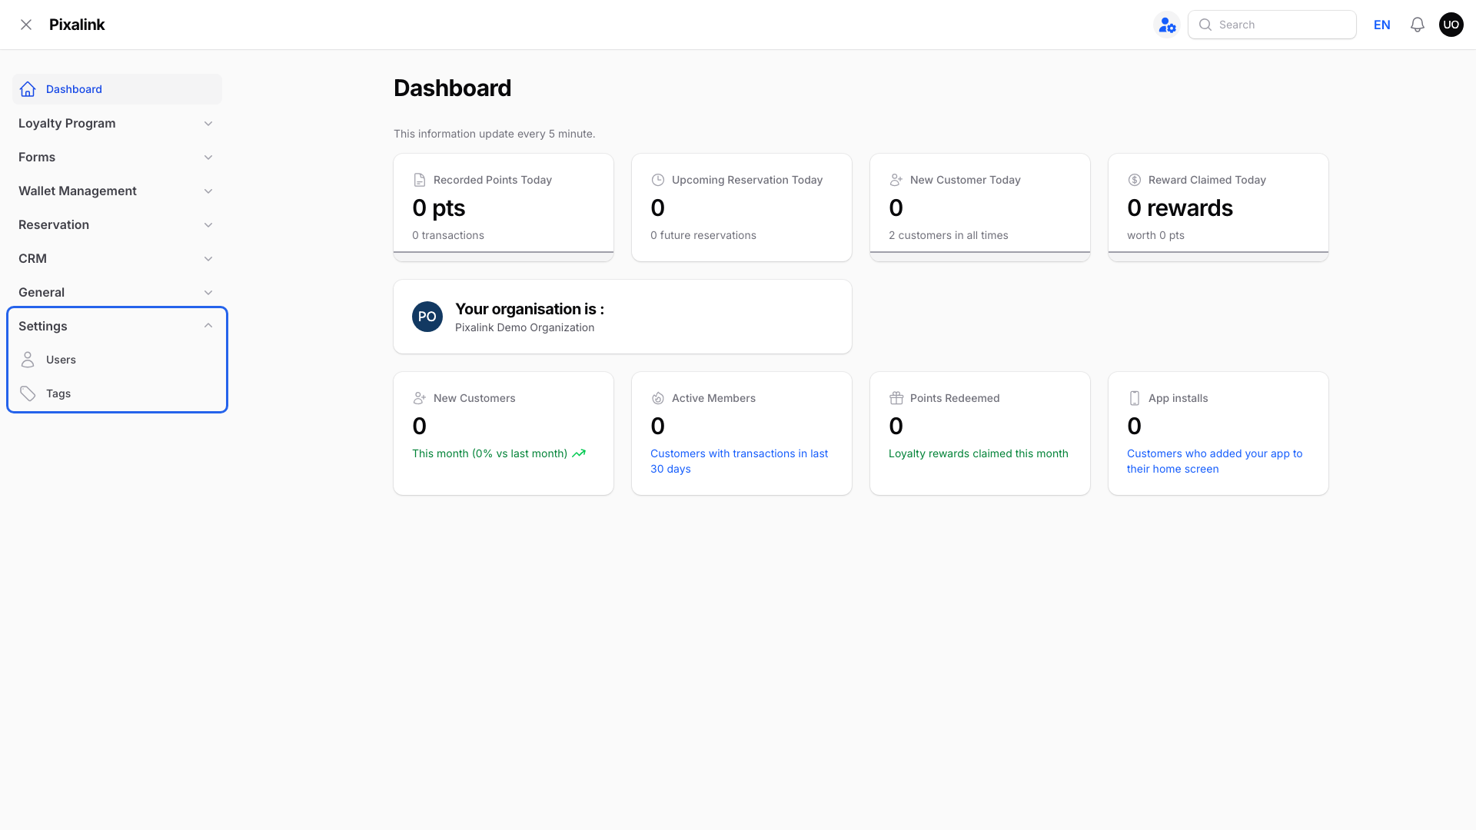The height and width of the screenshot is (830, 1476).
Task: Click '2 customers in all times' text
Action: pyautogui.click(x=949, y=235)
